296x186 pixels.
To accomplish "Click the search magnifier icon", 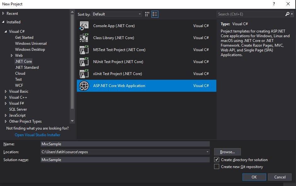I will click(x=287, y=14).
